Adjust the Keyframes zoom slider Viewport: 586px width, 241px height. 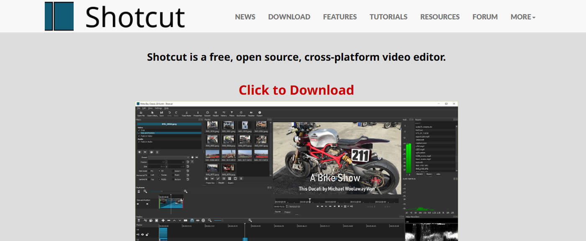pos(165,191)
